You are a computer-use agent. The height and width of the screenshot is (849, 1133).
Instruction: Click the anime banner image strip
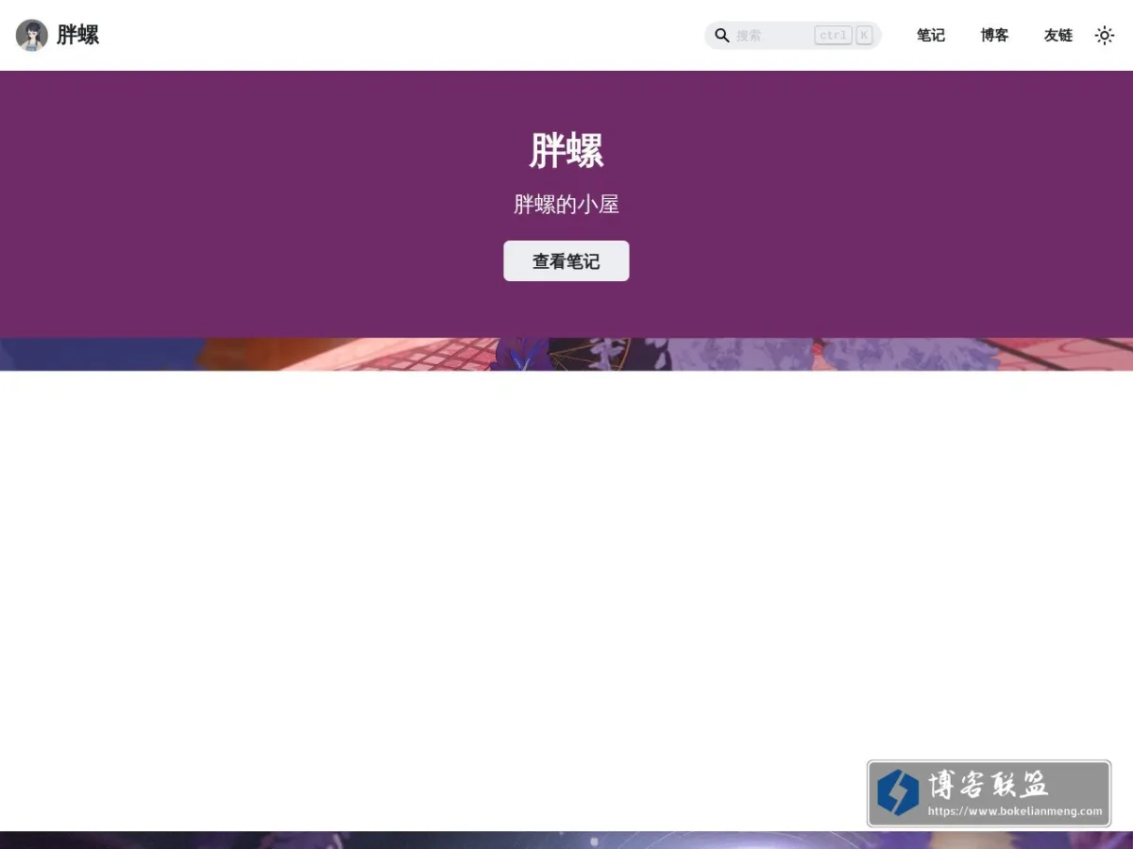tap(566, 354)
